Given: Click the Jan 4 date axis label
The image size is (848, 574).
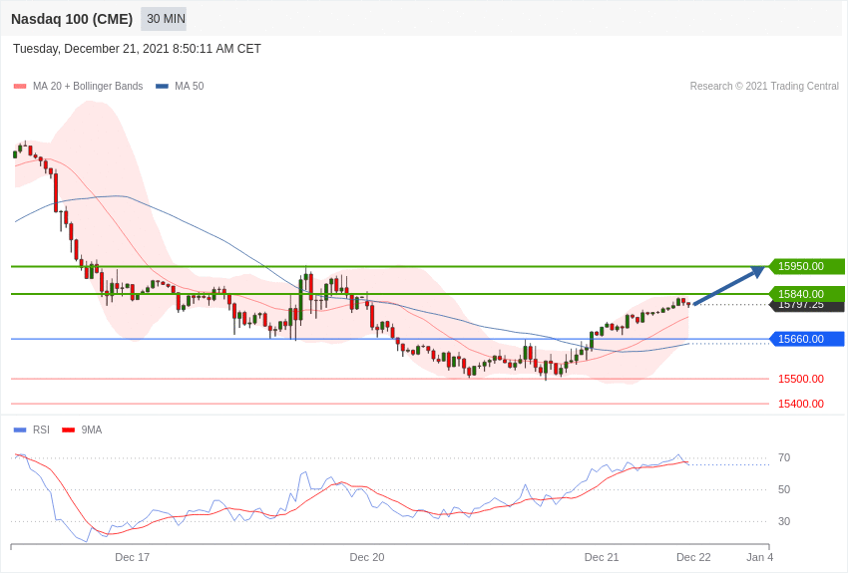Looking at the screenshot, I should pyautogui.click(x=759, y=557).
